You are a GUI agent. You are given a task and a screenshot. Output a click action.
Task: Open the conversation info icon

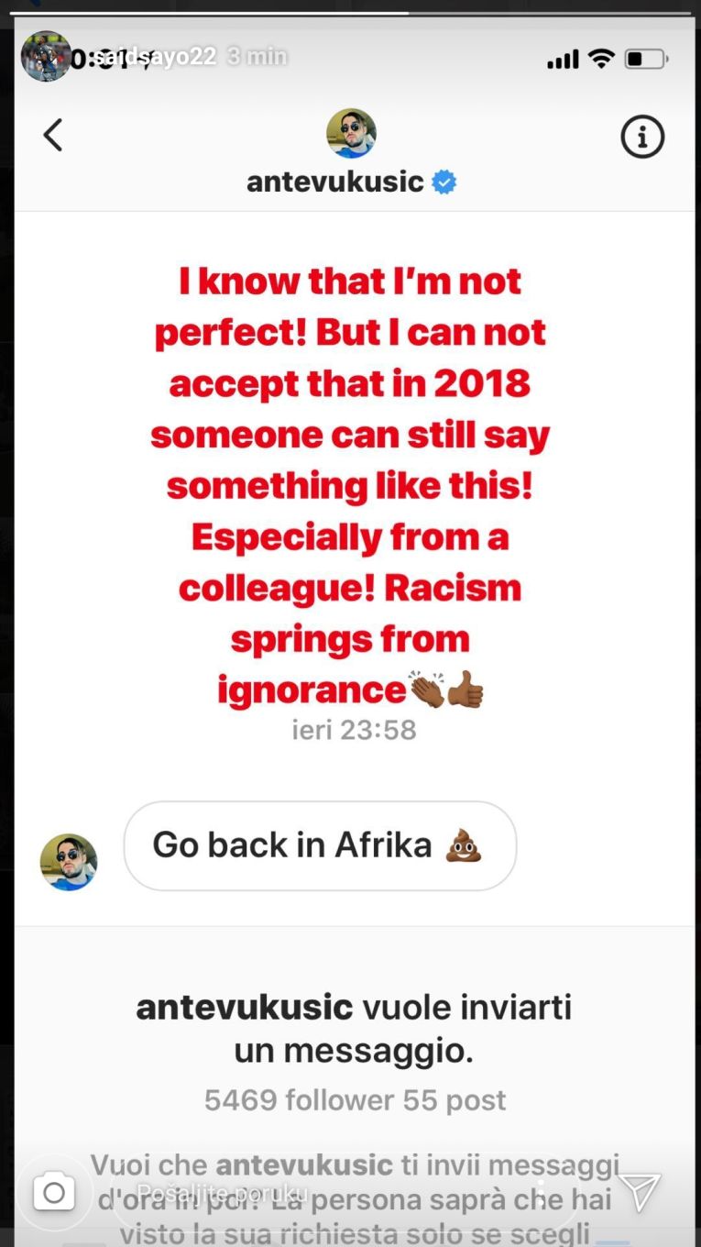(x=641, y=138)
